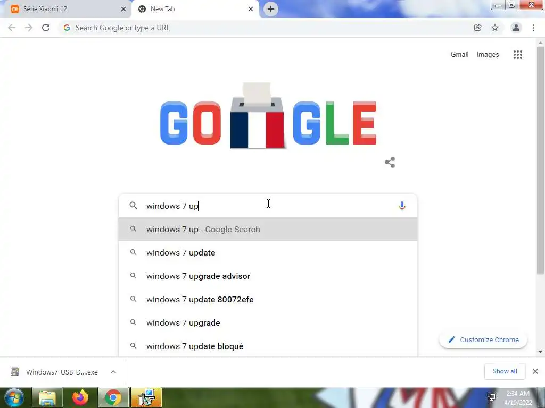545x408 pixels.
Task: Click the Customize Chrome button
Action: [483, 339]
